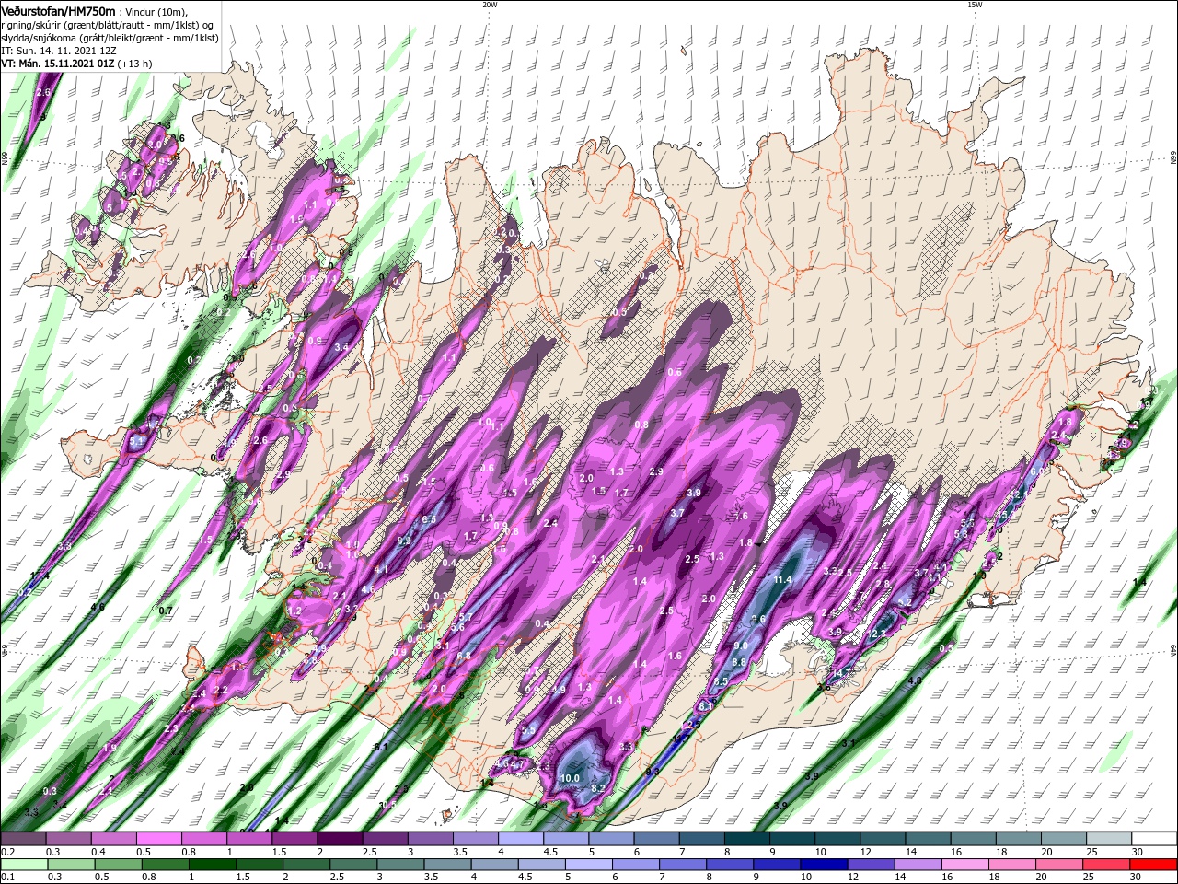Viewport: 1178px width, 884px height.
Task: Select the dark teal 8–9 swatch in upper legend row
Action: pos(747,841)
